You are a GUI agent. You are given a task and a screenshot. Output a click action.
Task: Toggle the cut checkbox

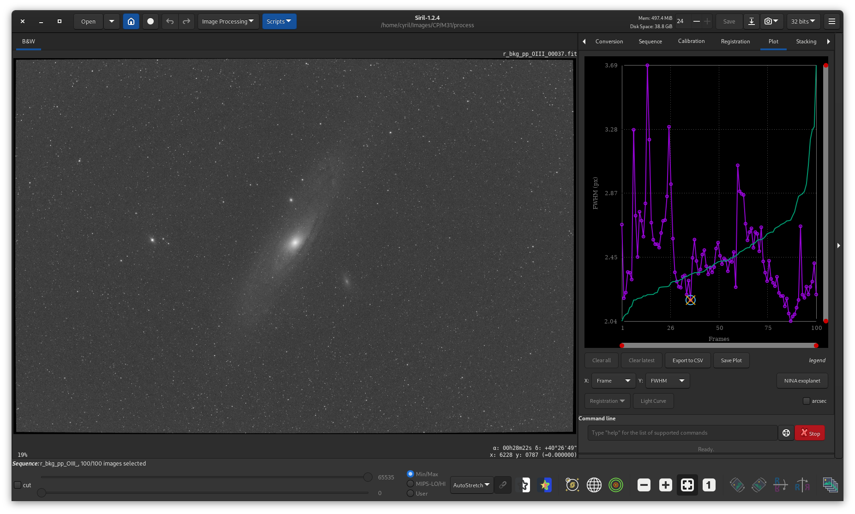point(18,485)
